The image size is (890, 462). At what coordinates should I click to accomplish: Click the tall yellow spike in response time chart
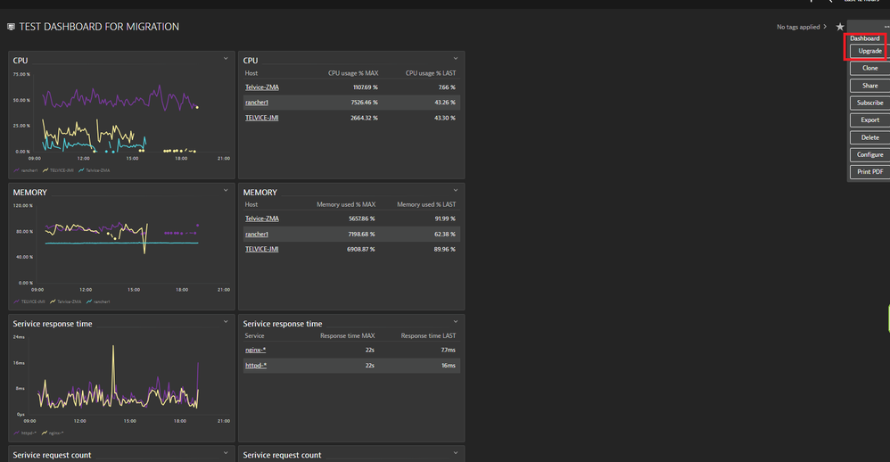tap(113, 369)
